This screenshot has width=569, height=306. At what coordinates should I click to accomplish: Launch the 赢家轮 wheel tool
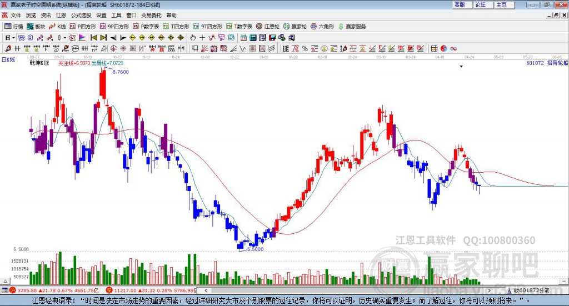point(295,27)
